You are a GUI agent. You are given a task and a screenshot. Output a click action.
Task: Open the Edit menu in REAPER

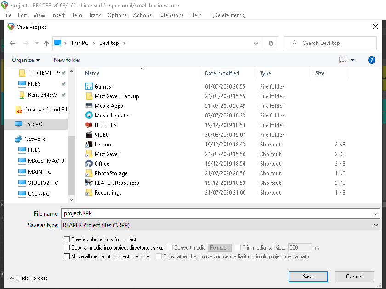[x=23, y=15]
